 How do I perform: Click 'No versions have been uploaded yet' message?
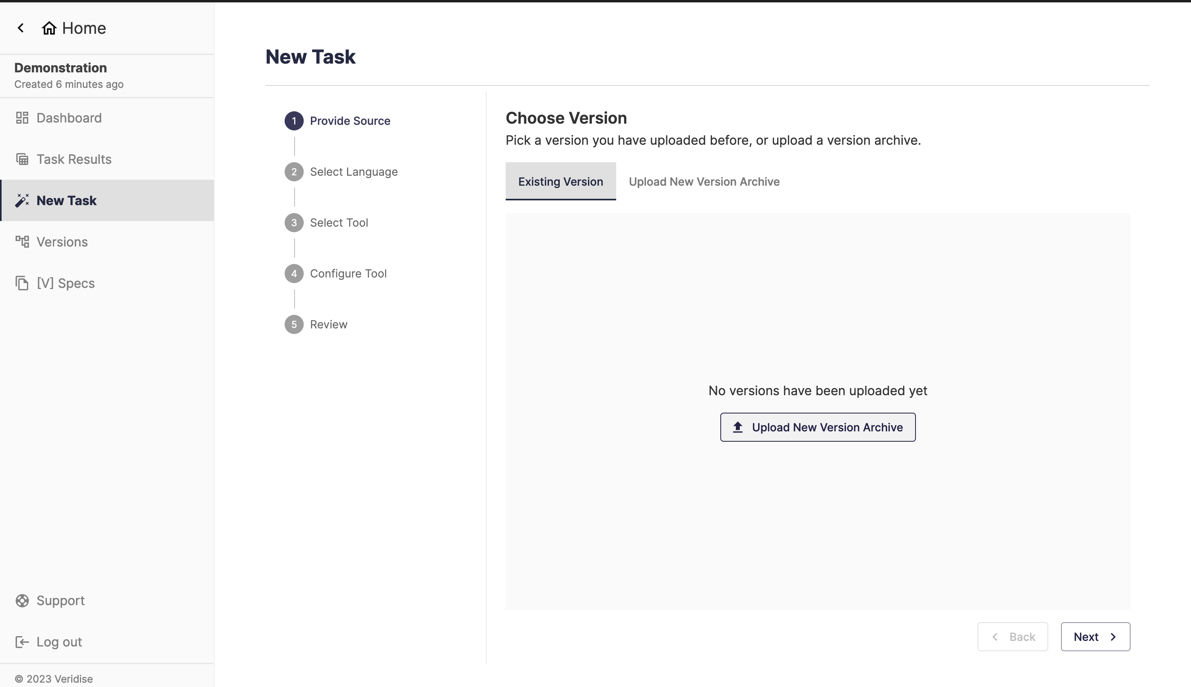coord(817,391)
